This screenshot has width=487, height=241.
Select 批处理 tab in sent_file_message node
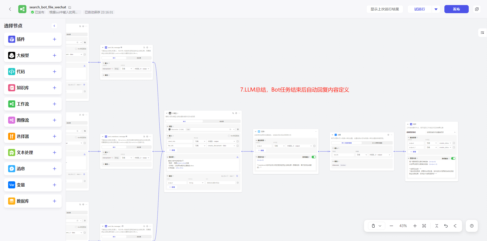pos(139,58)
